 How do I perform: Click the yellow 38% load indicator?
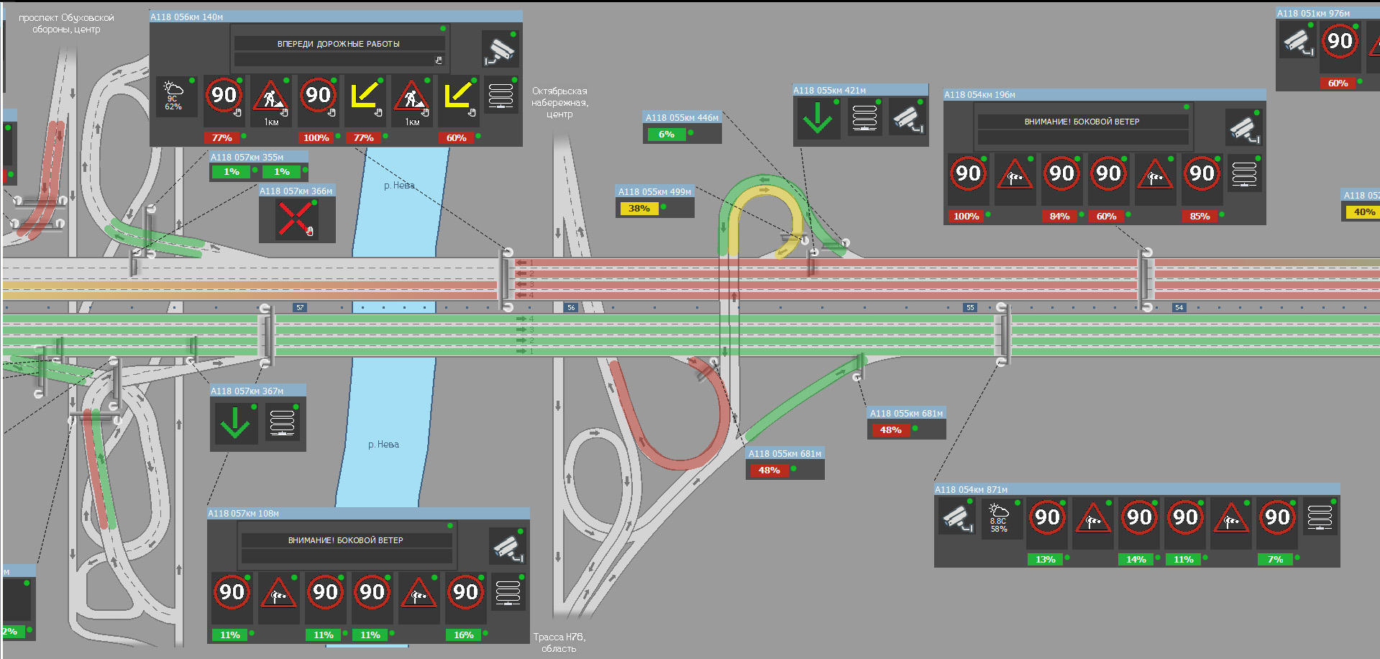pyautogui.click(x=639, y=209)
